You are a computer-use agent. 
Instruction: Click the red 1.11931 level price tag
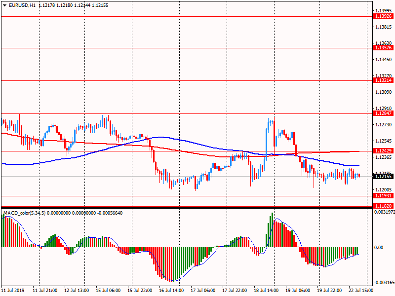pos(383,195)
